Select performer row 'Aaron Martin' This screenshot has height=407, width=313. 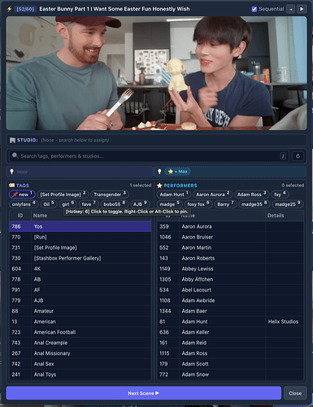coord(230,247)
